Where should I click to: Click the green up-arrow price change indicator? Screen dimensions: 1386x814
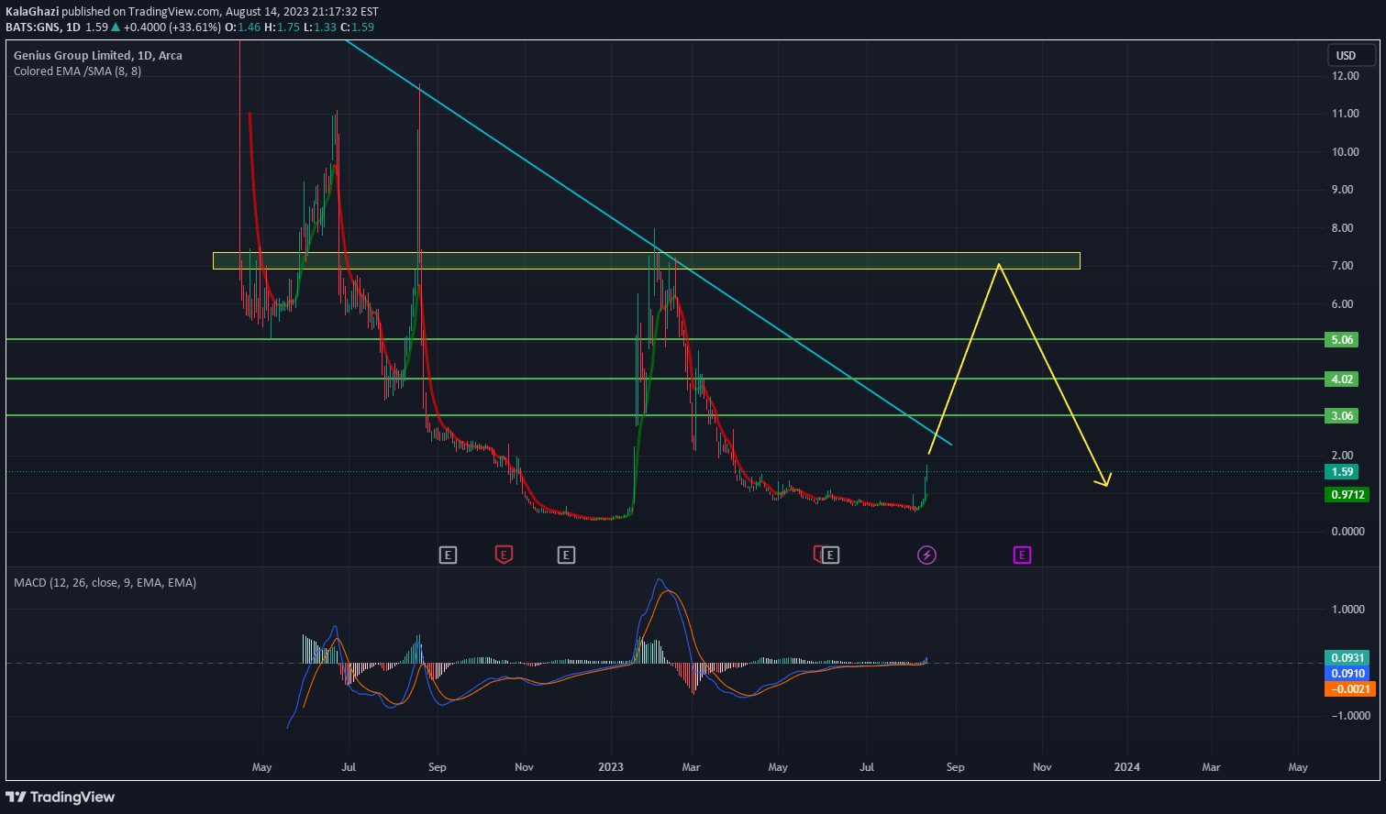[114, 27]
